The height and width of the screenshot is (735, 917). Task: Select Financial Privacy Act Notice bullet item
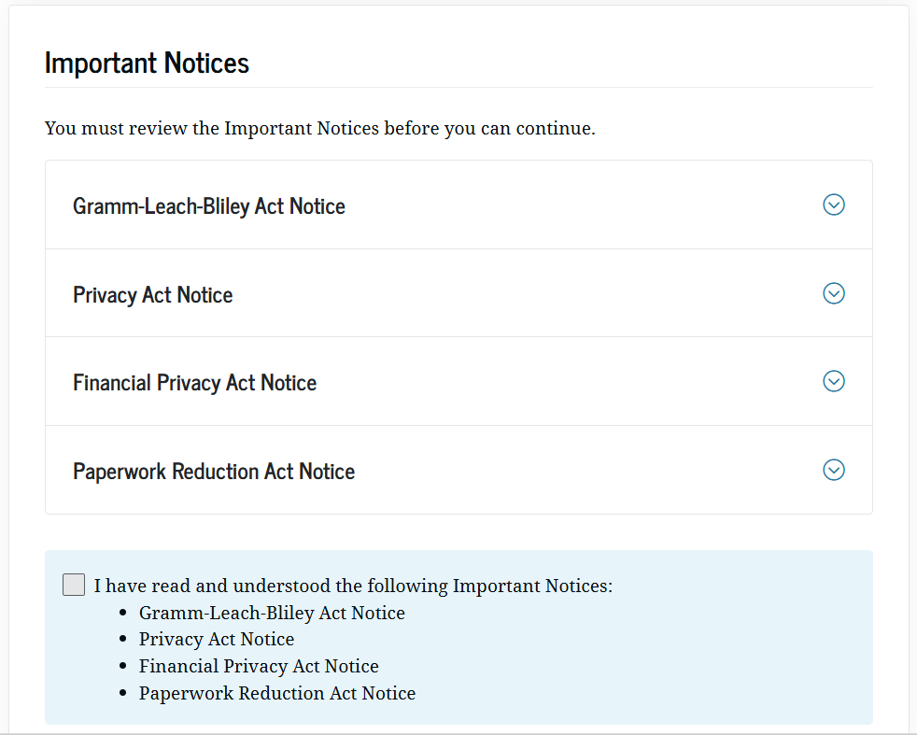click(x=259, y=667)
